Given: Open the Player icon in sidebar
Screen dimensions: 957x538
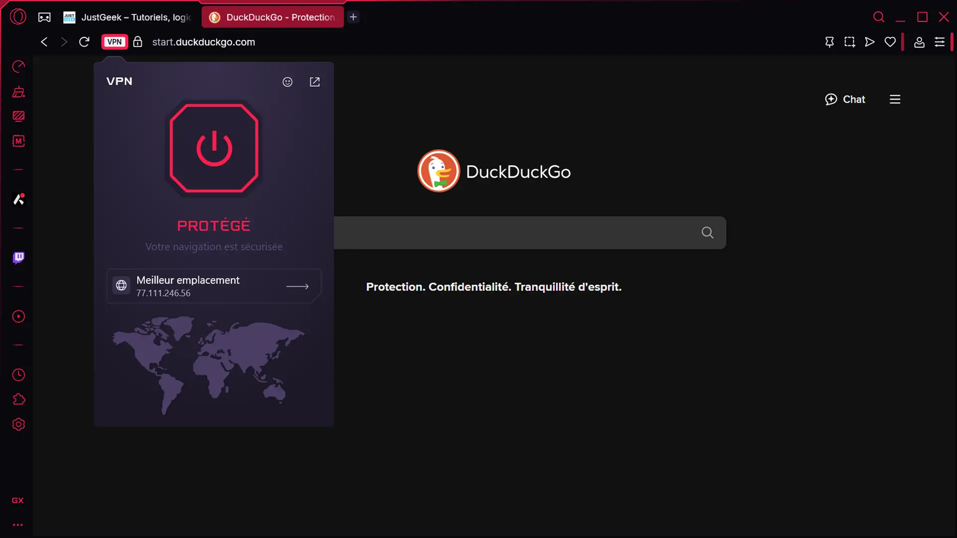Looking at the screenshot, I should point(18,316).
